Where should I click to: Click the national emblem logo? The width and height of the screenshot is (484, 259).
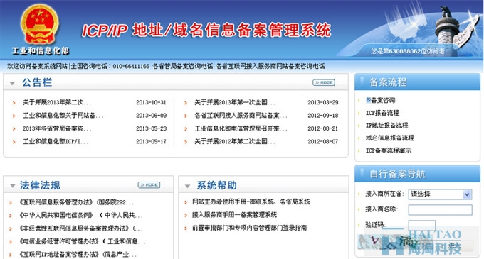(x=39, y=24)
